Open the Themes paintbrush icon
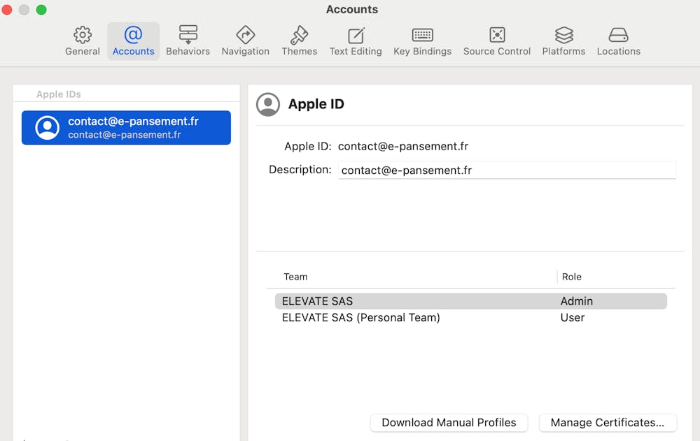This screenshot has width=700, height=441. point(299,35)
